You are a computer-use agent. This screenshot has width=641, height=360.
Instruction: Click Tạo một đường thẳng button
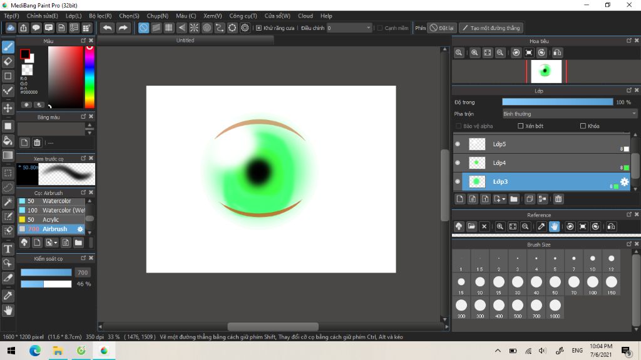491,27
